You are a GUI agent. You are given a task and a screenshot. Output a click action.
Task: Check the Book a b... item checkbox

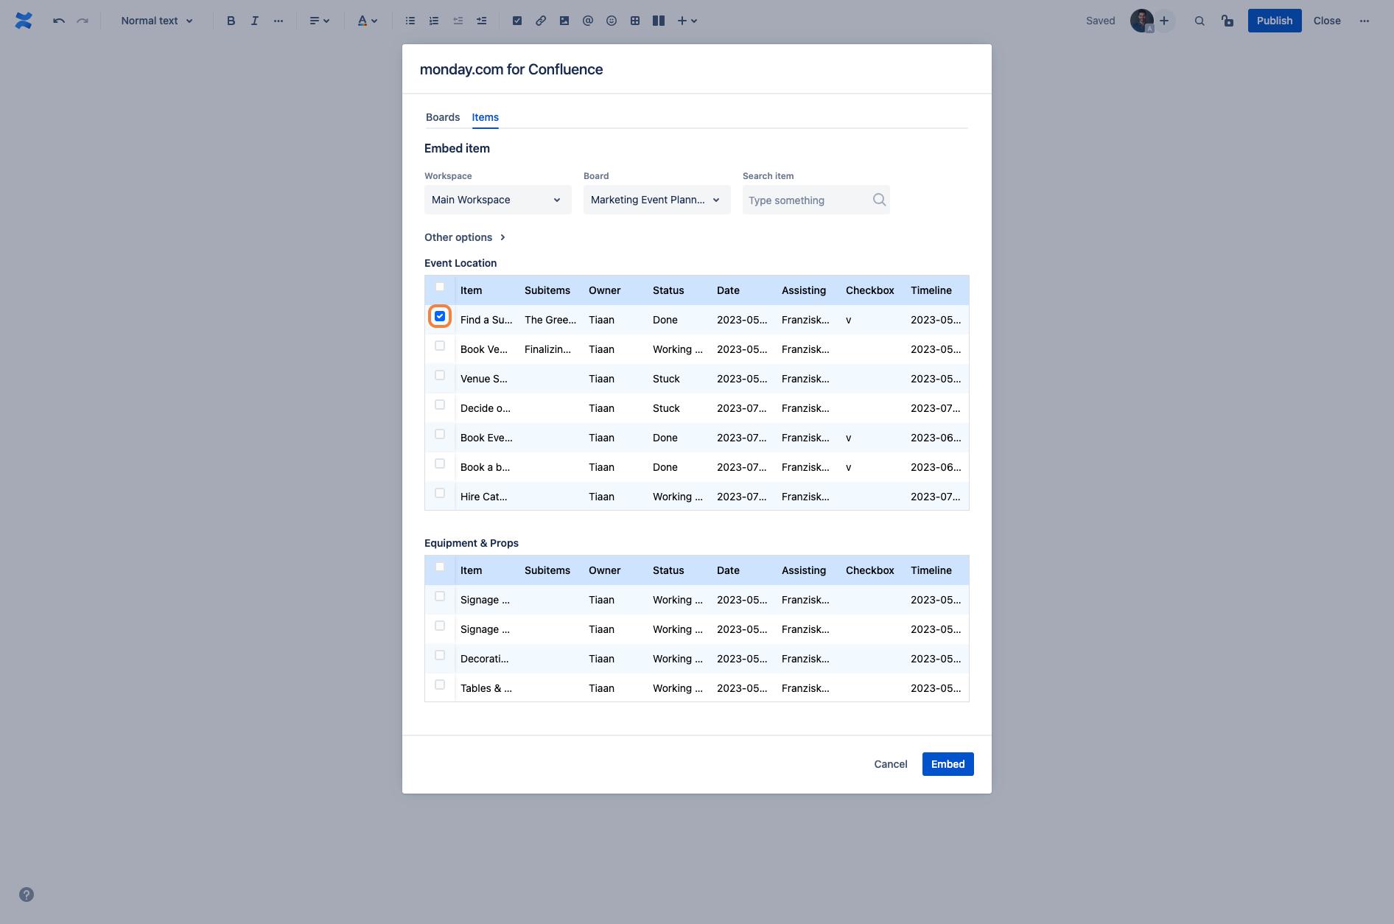coord(440,463)
